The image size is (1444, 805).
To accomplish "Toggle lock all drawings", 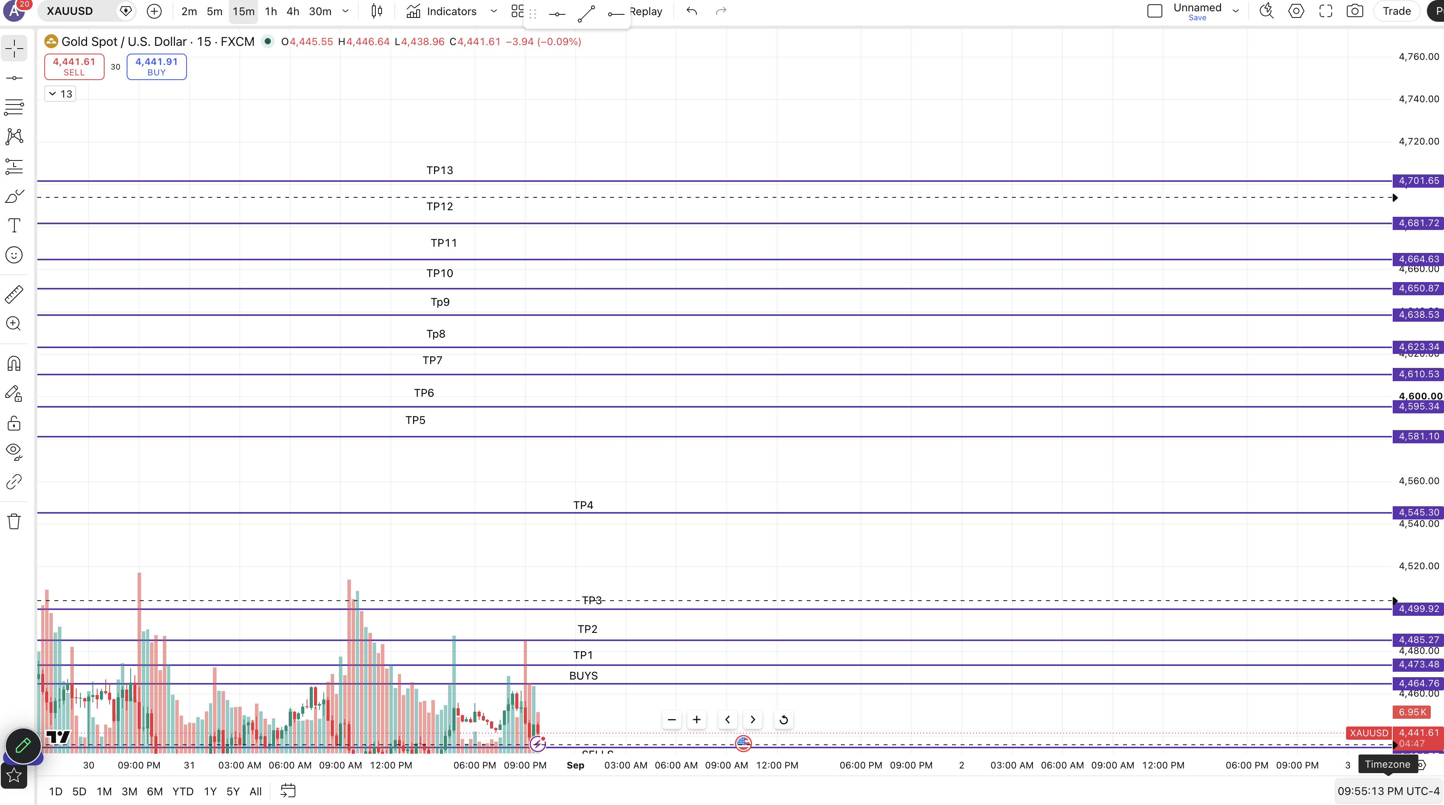I will (14, 423).
